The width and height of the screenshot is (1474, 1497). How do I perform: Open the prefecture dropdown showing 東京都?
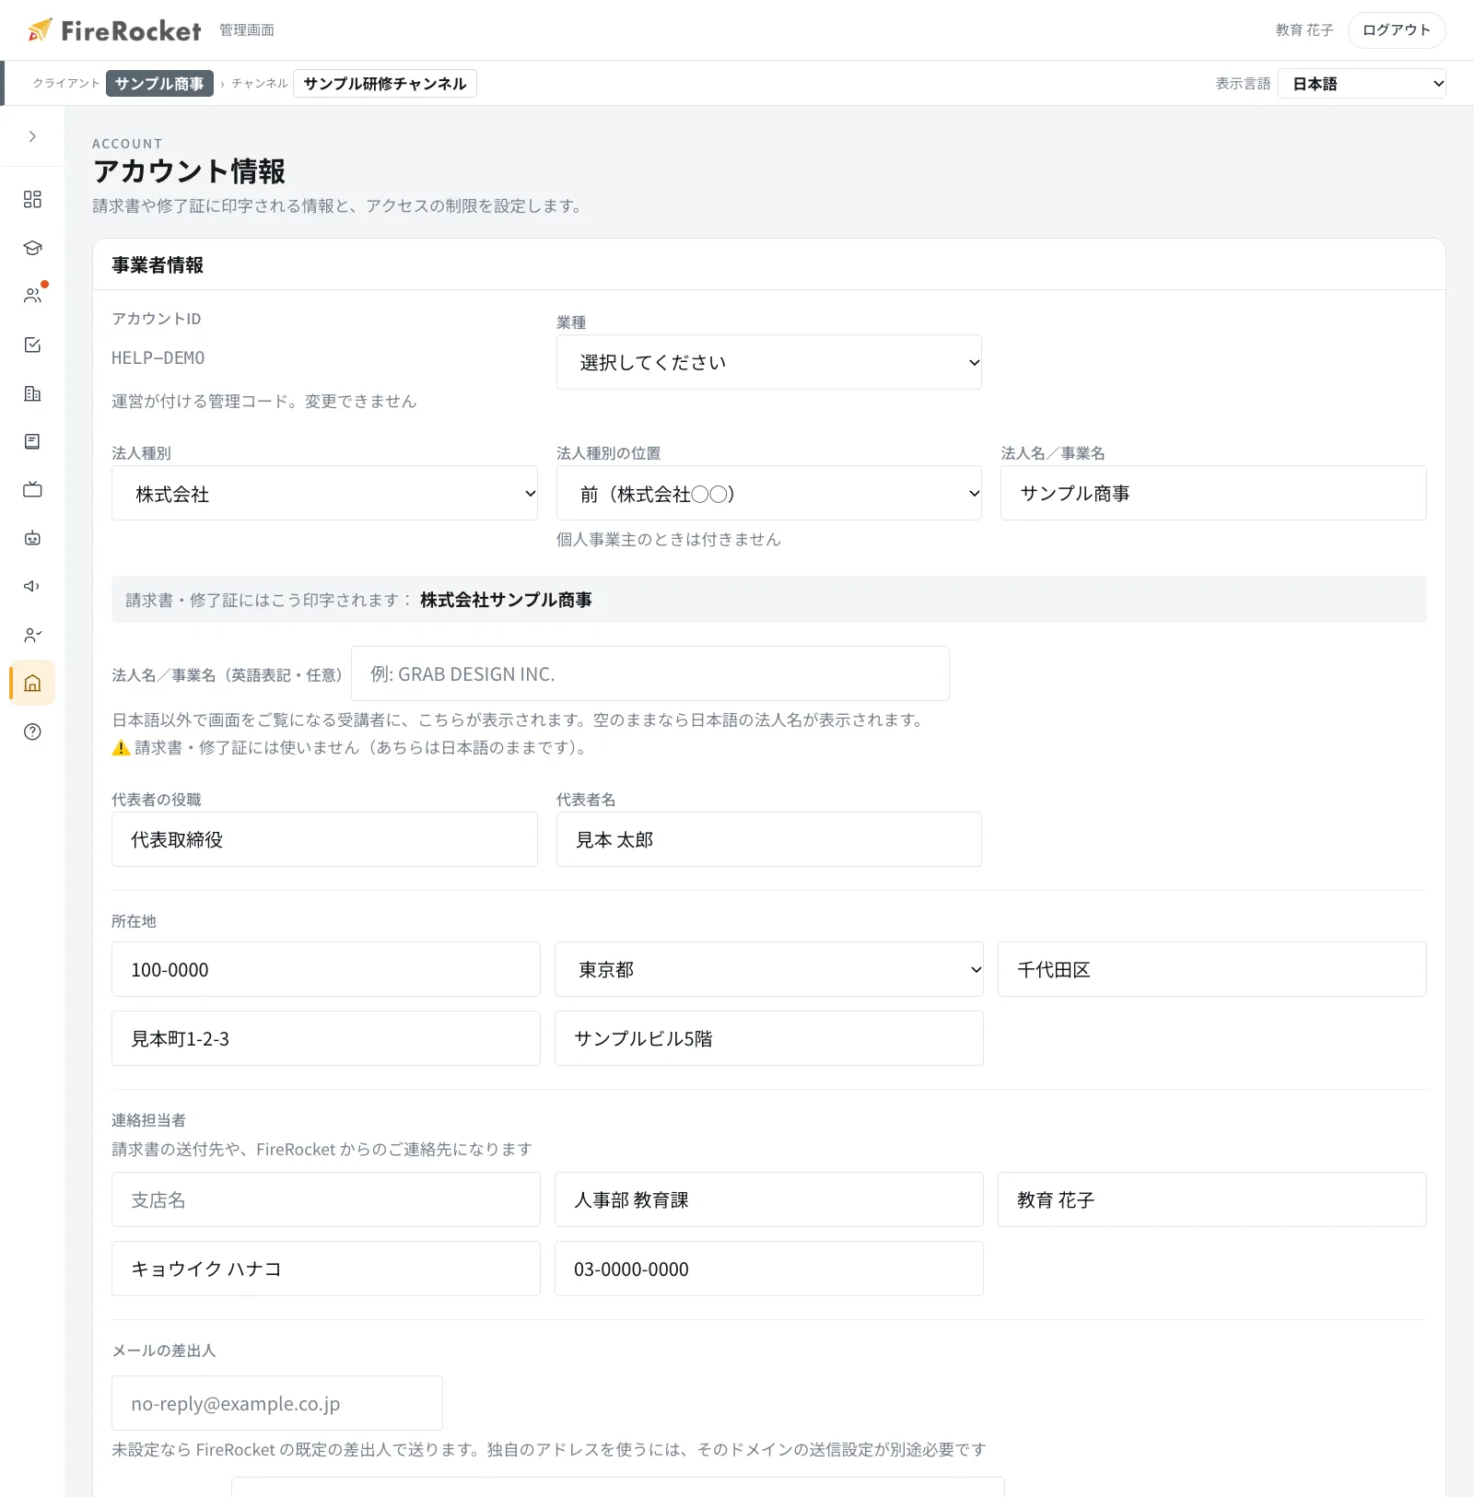(x=769, y=969)
